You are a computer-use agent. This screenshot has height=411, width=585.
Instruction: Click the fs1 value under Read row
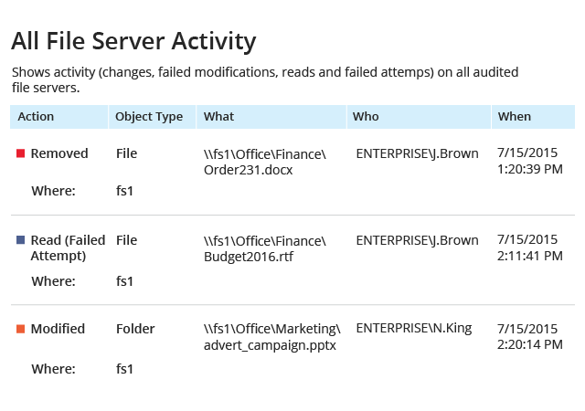[x=124, y=281]
